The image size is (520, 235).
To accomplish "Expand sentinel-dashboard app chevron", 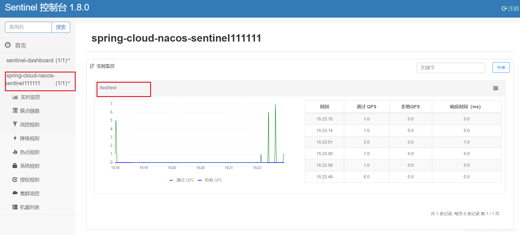I will tap(69, 60).
